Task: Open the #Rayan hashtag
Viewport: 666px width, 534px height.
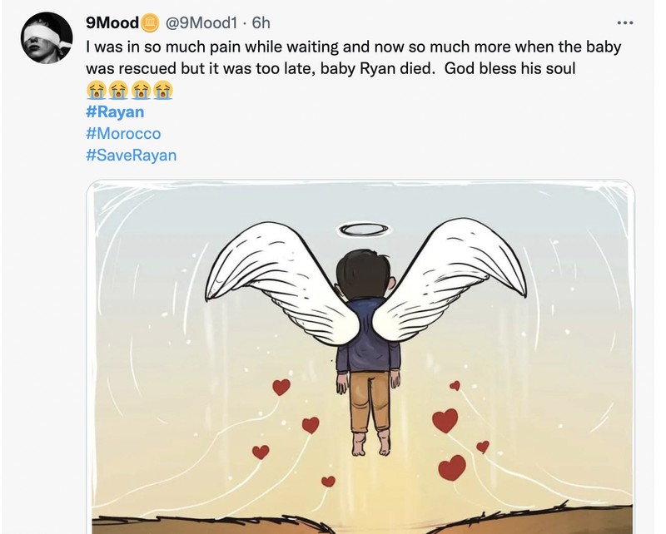Action: (115, 111)
